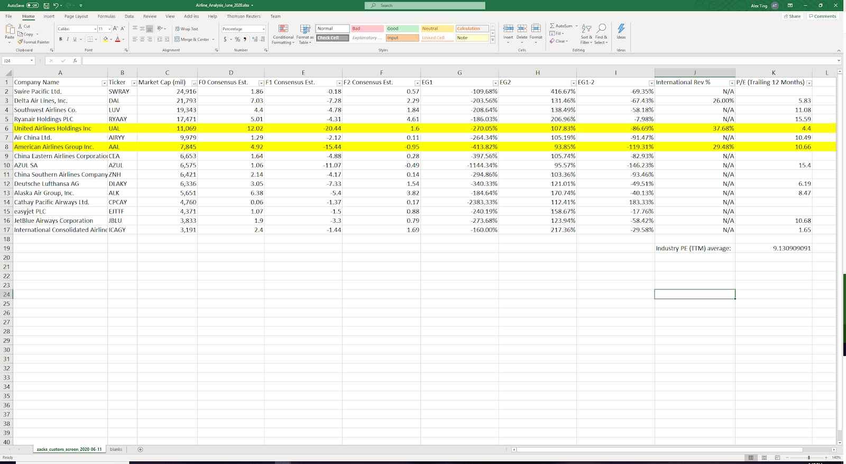Screen dimensions: 846x464
Task: Add a new sheet with the plus button
Action: click(140, 449)
